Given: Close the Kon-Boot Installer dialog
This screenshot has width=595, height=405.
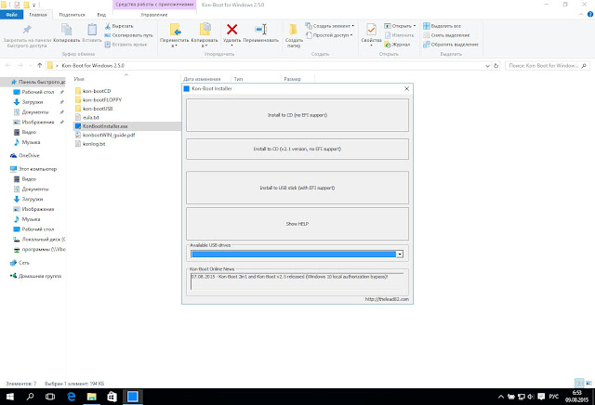Looking at the screenshot, I should point(406,89).
